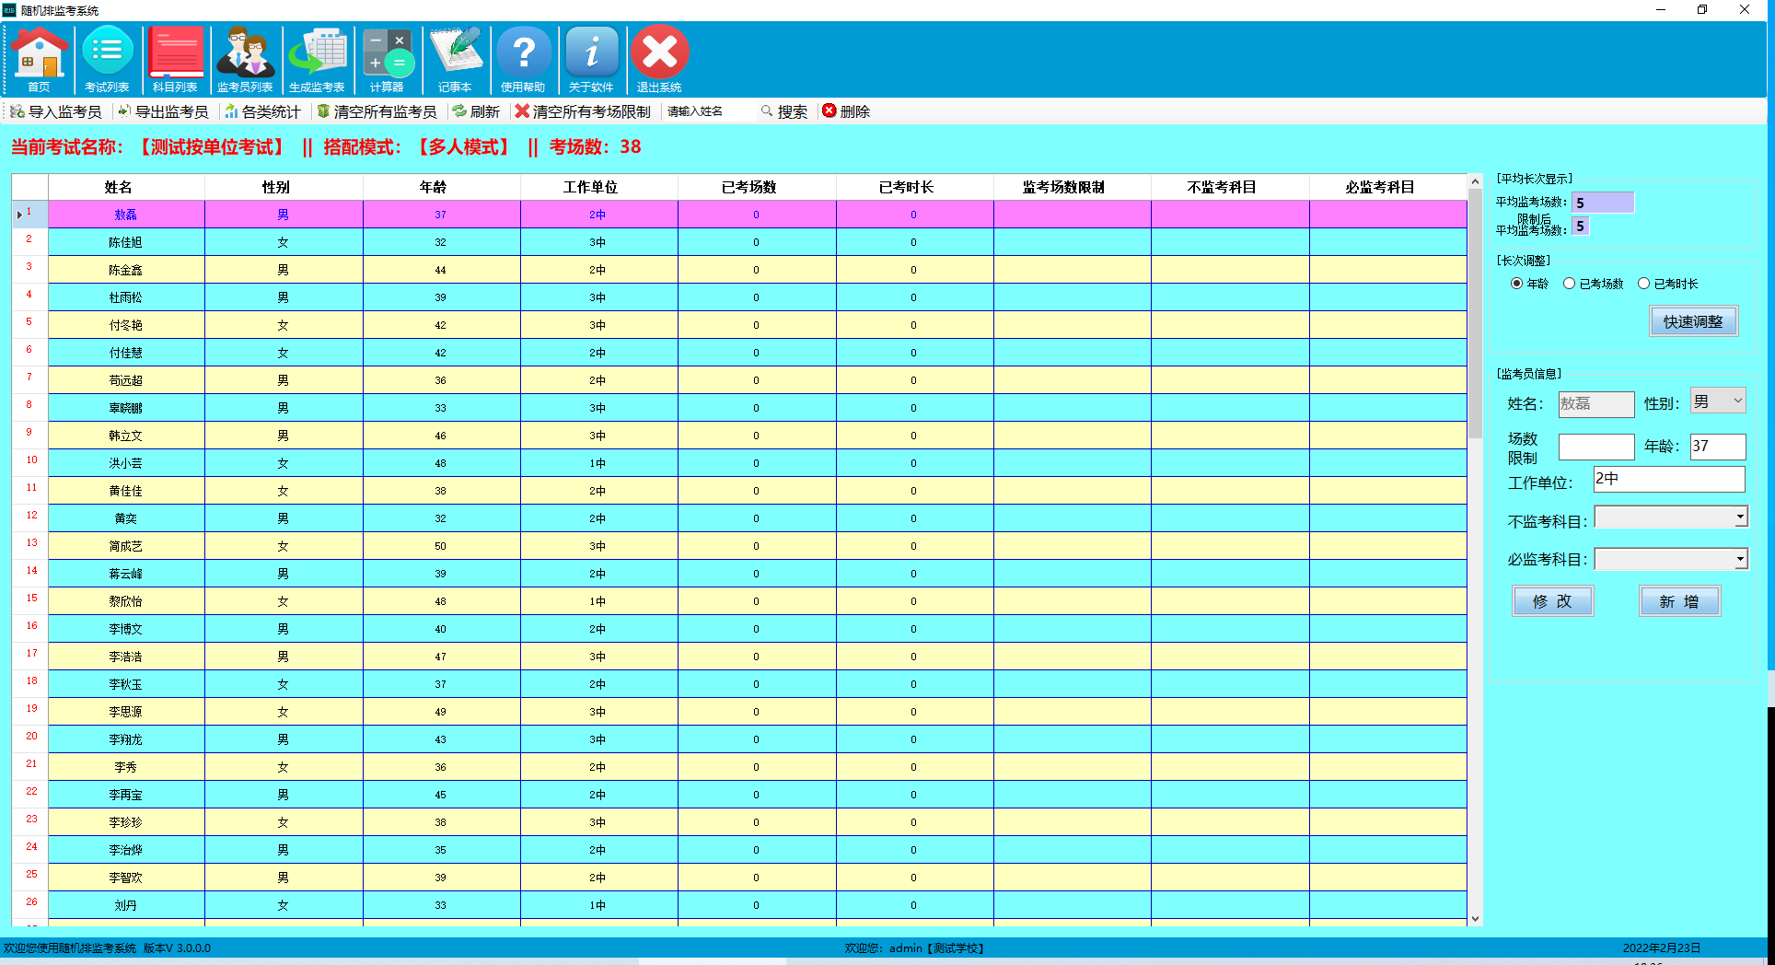Sort by 必监考科目 column header
1775x965 pixels.
pos(1388,187)
